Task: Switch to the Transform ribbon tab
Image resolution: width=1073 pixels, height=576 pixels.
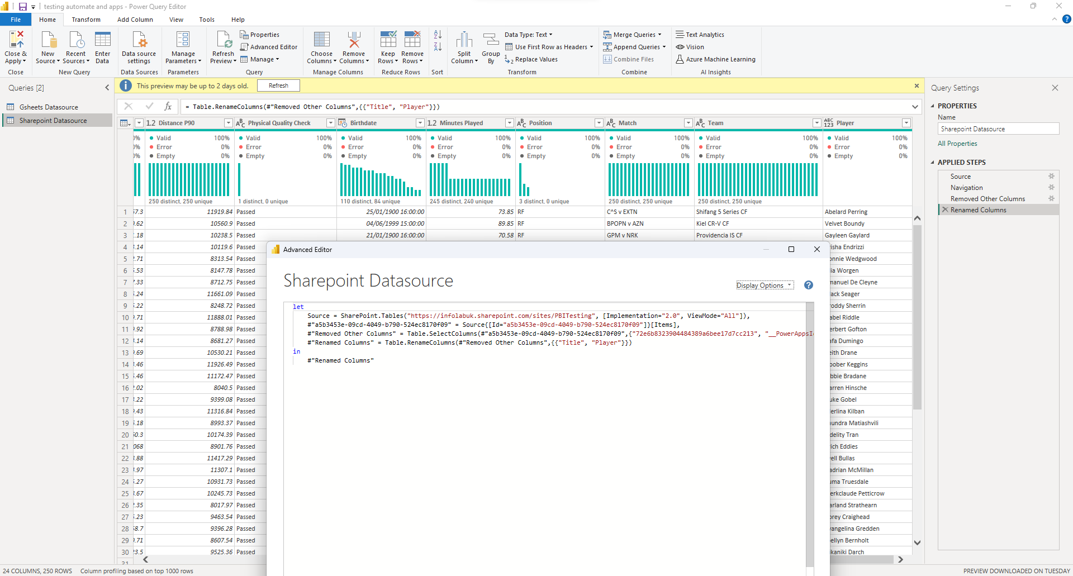Action: (x=86, y=20)
